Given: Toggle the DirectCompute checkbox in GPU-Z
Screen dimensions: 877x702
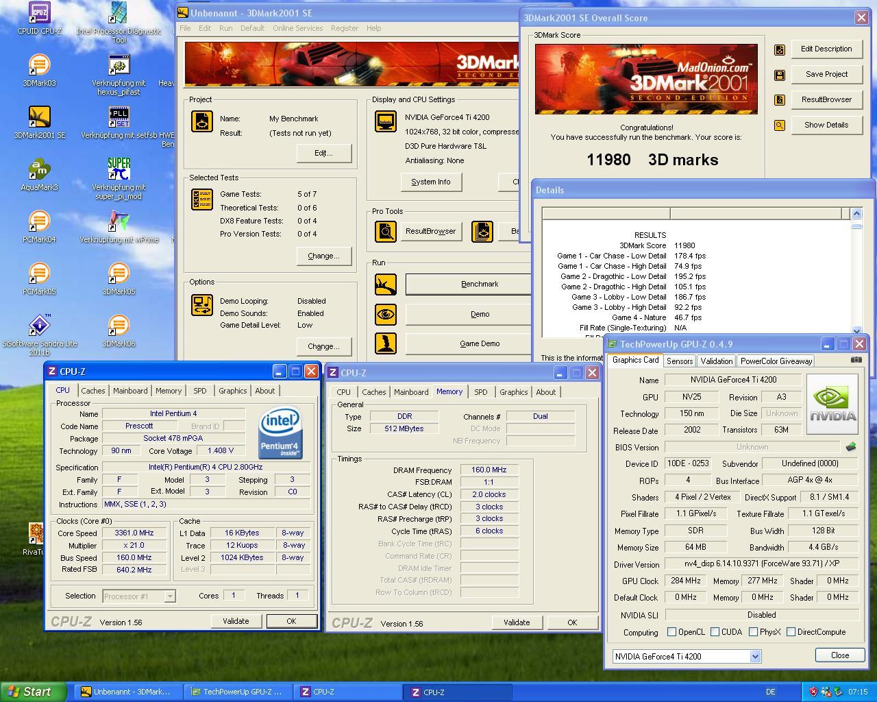Looking at the screenshot, I should pos(791,632).
